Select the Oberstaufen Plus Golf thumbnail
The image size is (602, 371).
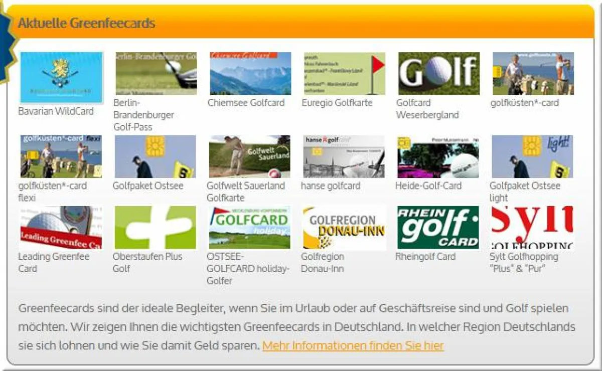click(x=155, y=227)
